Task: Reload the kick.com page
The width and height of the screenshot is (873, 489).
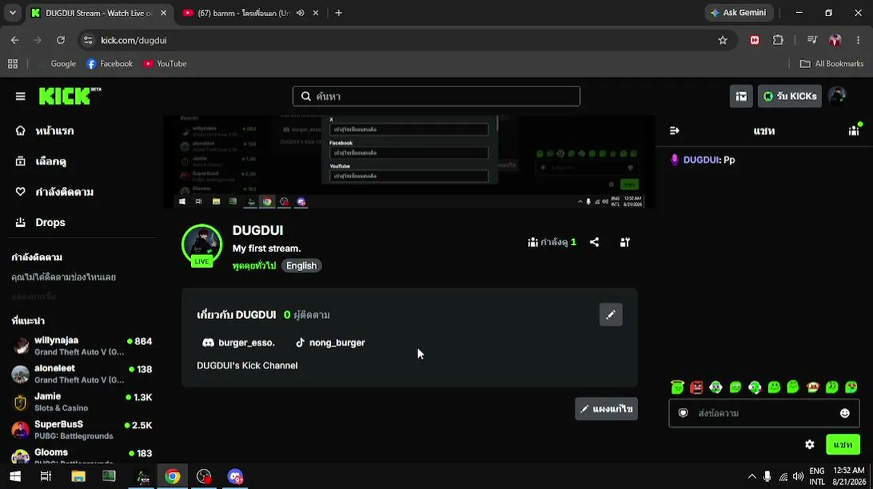Action: (x=61, y=40)
